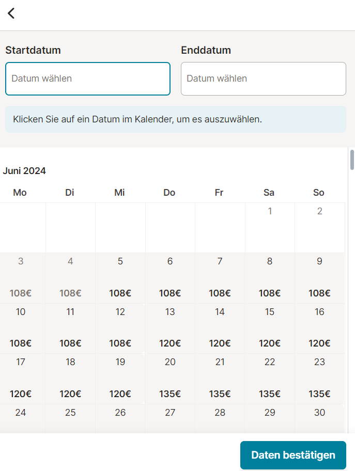Image resolution: width=355 pixels, height=471 pixels.
Task: Choose June 20 priced at 135€
Action: [170, 379]
